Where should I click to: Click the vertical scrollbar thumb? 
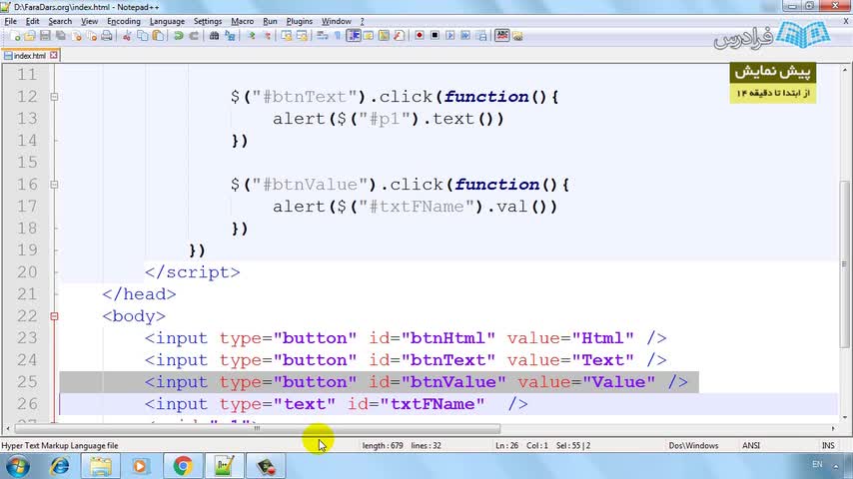[x=845, y=264]
